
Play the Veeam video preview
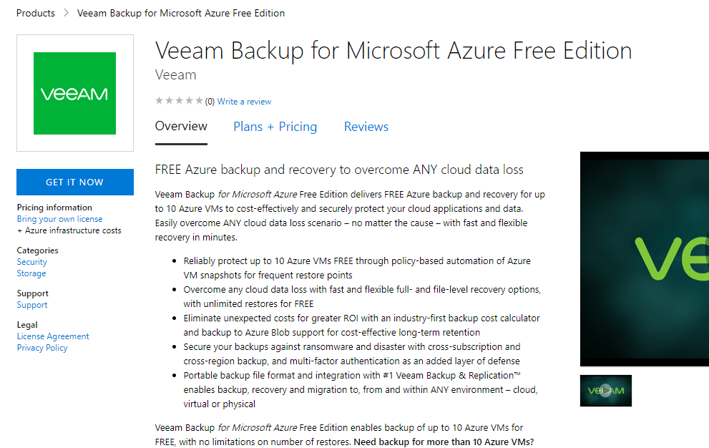coord(644,259)
